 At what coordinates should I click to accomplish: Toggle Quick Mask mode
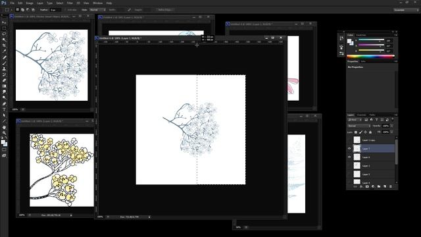4,149
